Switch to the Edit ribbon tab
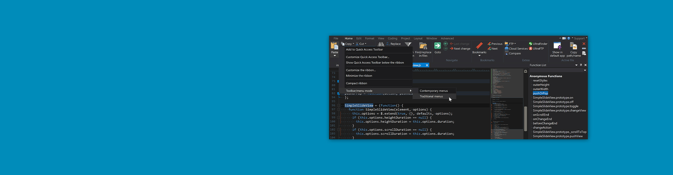This screenshot has width=673, height=175. pos(359,38)
